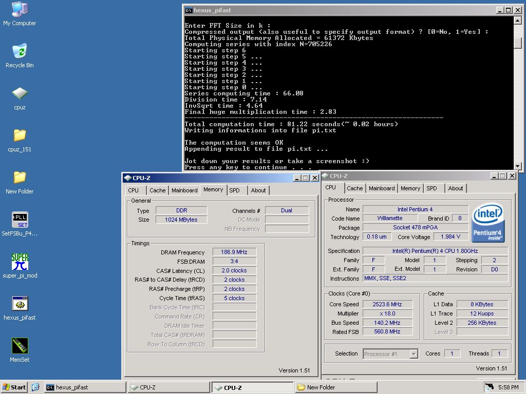
Task: Click the system tray icon beside the clock
Action: coord(490,387)
